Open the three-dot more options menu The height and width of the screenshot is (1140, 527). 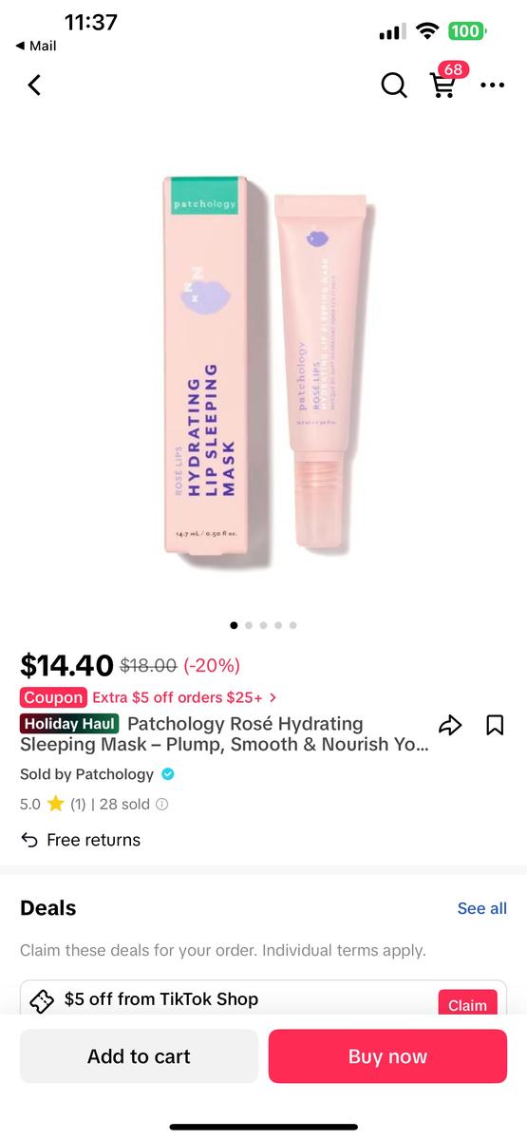point(492,85)
